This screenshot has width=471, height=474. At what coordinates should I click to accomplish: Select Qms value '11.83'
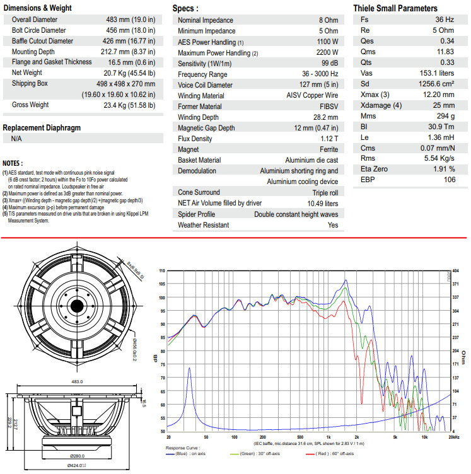445,52
